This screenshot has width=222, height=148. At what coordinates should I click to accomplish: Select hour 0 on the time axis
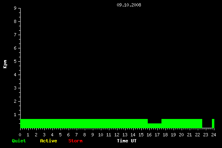click(x=20, y=135)
